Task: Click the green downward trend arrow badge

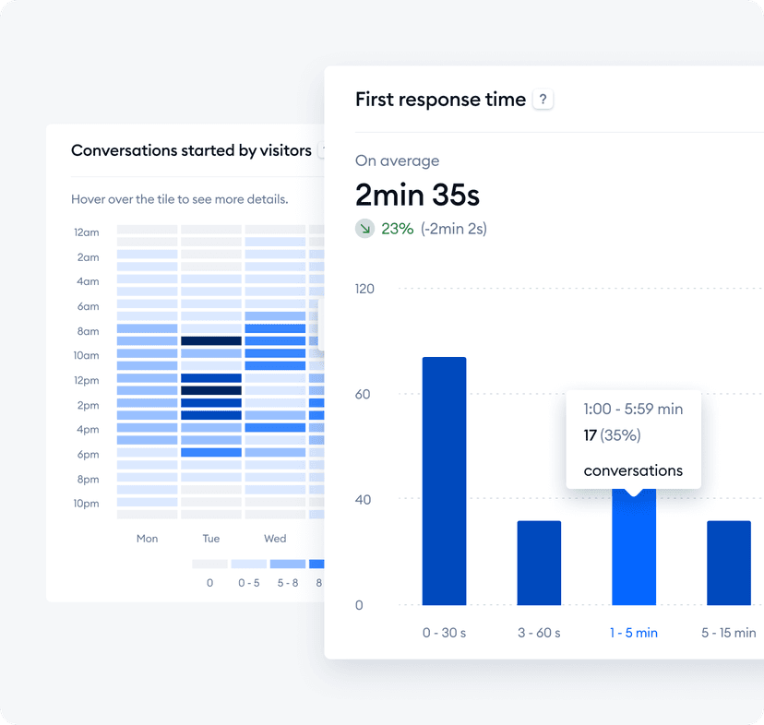Action: tap(364, 227)
